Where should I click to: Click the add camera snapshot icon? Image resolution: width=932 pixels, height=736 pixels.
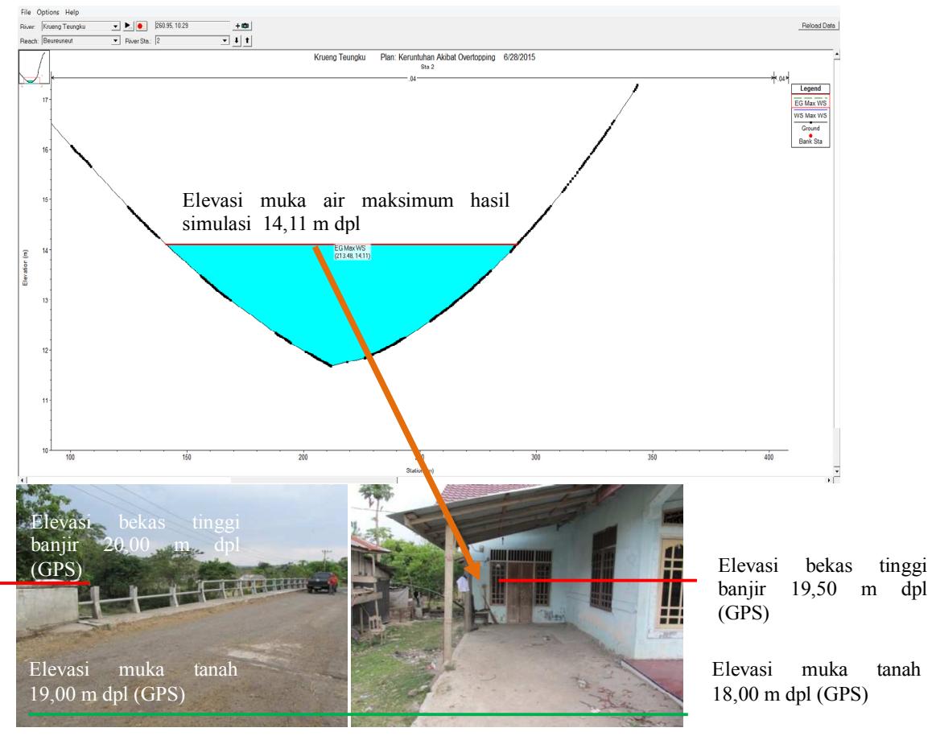point(242,26)
